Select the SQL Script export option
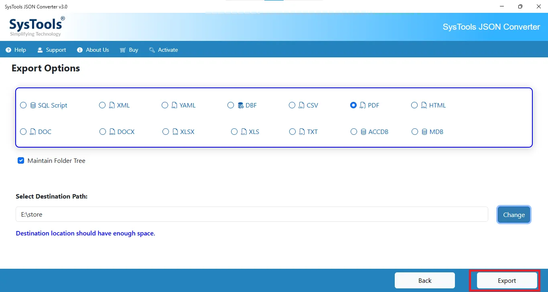548x292 pixels. (23, 105)
